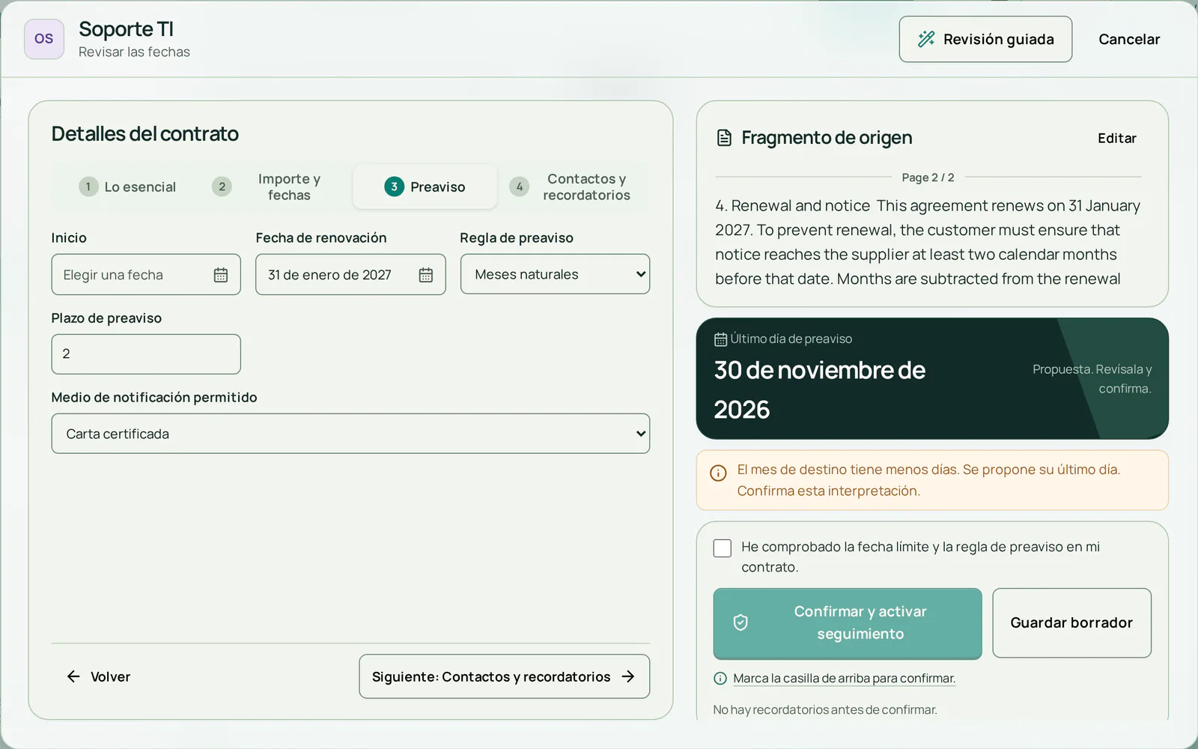The image size is (1198, 749).
Task: Click the magic wand icon in Revisión guiada
Action: tap(926, 39)
